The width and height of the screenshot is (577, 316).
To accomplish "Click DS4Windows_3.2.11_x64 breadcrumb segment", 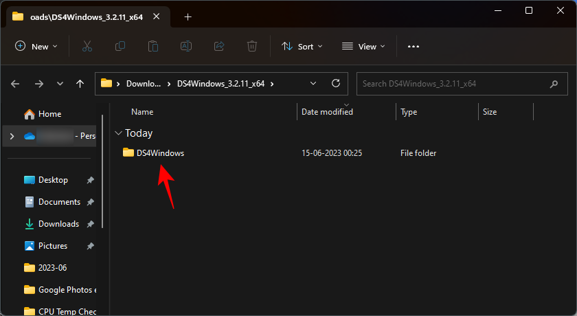I will click(x=220, y=84).
